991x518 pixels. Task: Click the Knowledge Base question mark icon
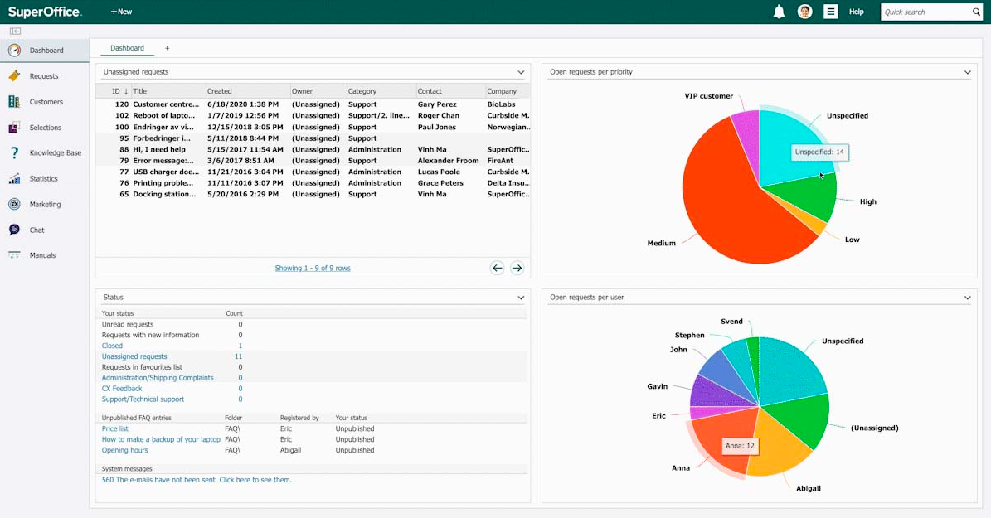(14, 152)
